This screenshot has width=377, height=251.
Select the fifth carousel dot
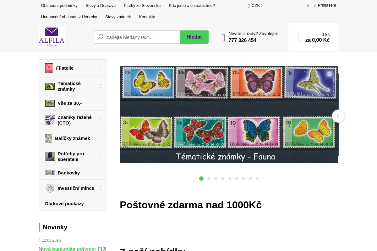click(x=230, y=179)
